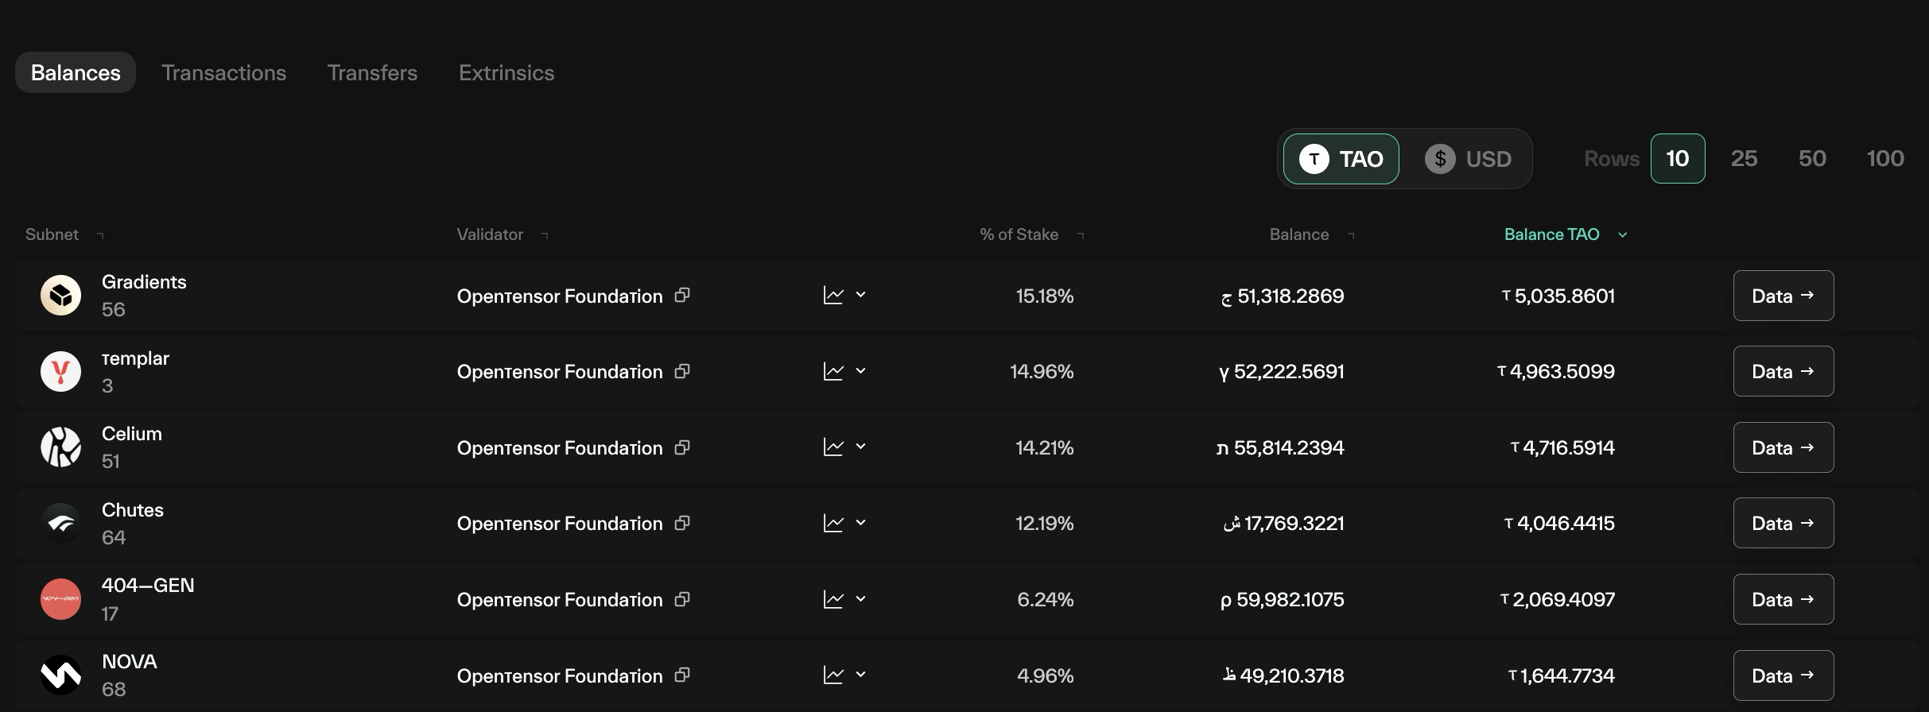
Task: Open the chart icon in templar row
Action: click(833, 371)
